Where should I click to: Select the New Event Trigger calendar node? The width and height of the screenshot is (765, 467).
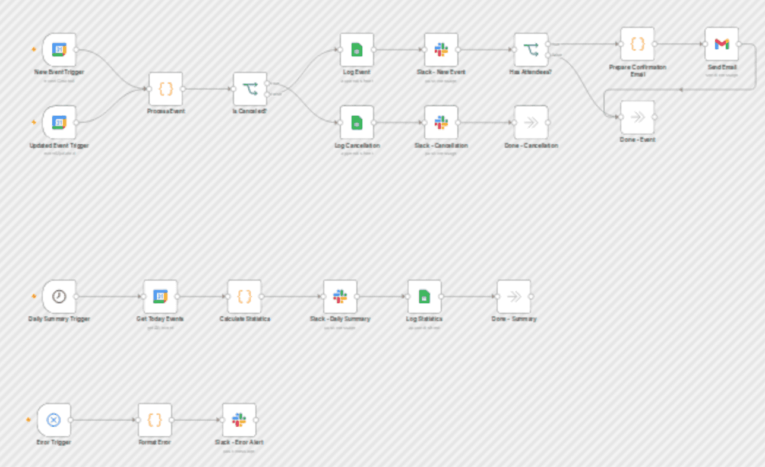click(59, 50)
